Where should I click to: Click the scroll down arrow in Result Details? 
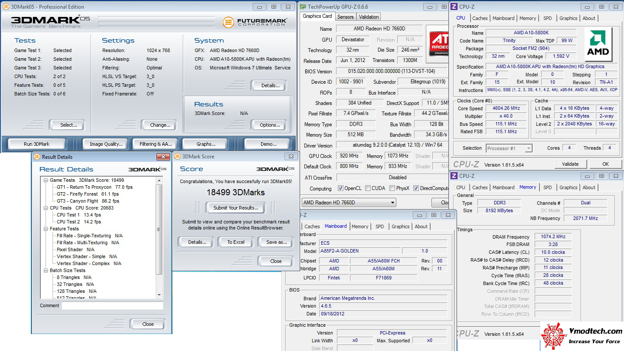pos(159,295)
